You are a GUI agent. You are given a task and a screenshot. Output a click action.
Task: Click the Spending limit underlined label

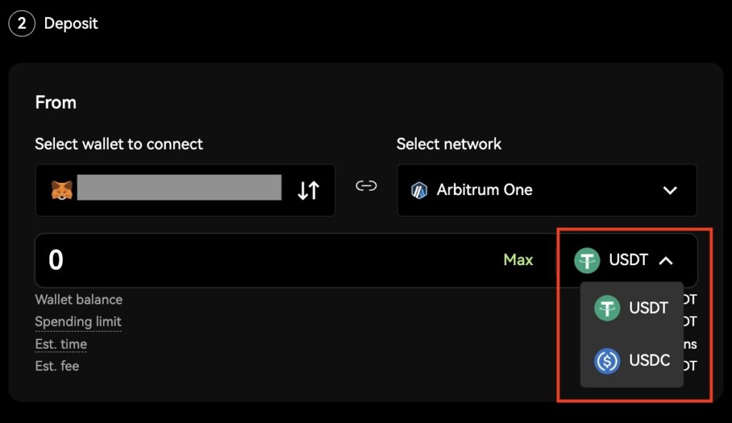click(78, 322)
